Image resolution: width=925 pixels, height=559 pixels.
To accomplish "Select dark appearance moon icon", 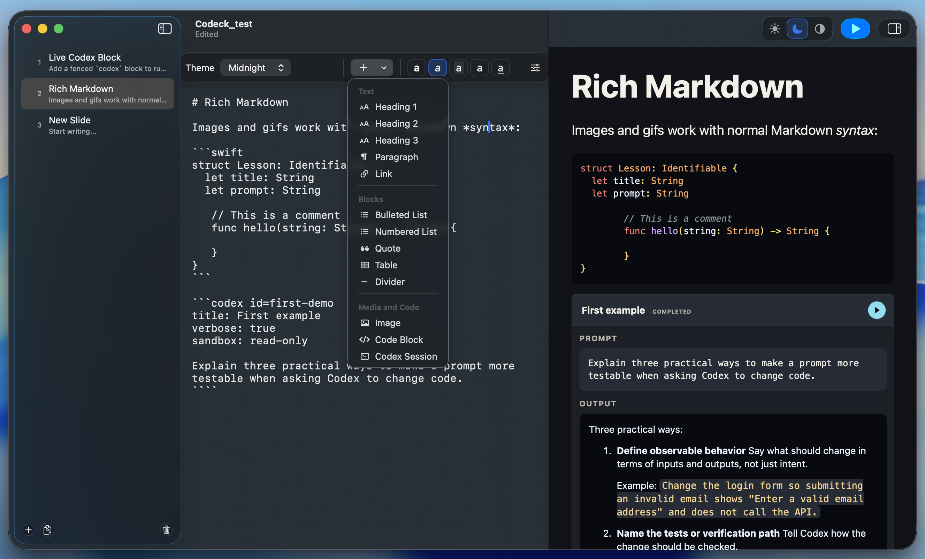I will tap(797, 29).
